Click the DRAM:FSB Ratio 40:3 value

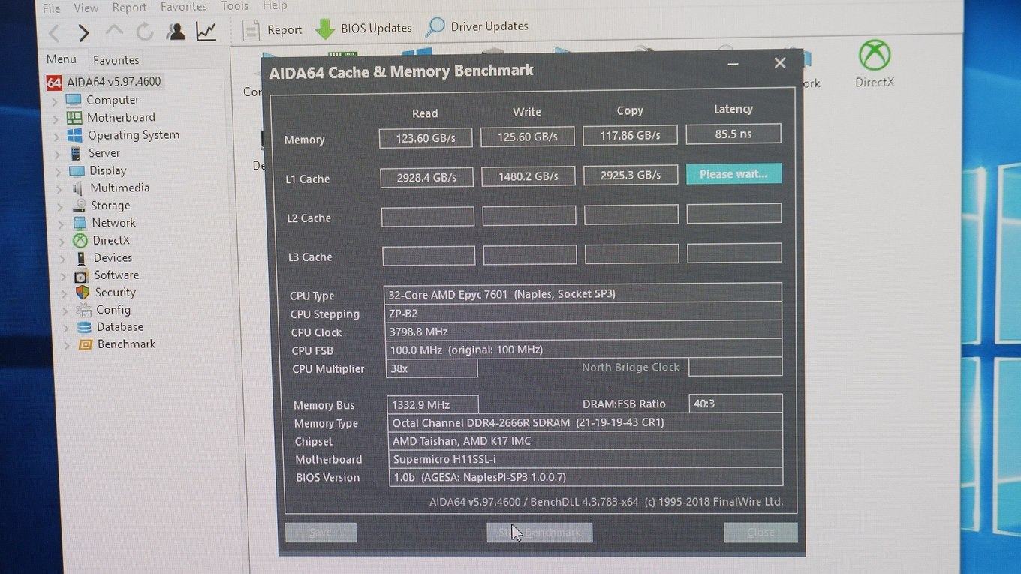click(x=736, y=403)
